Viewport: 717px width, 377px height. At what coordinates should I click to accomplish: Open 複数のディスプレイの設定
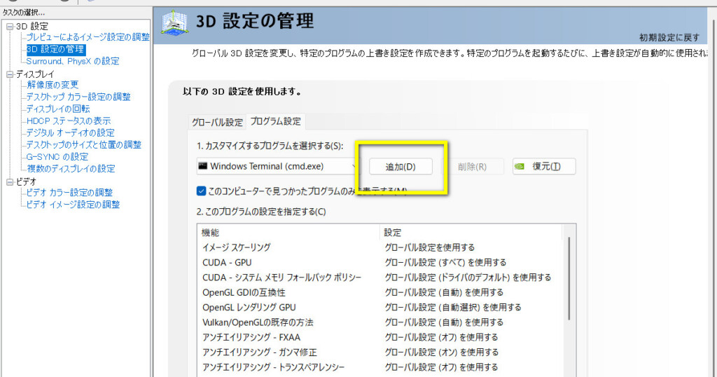pos(71,168)
